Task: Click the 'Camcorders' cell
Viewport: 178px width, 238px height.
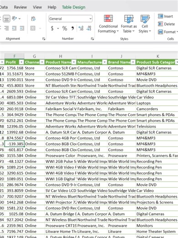Action: tap(157, 109)
